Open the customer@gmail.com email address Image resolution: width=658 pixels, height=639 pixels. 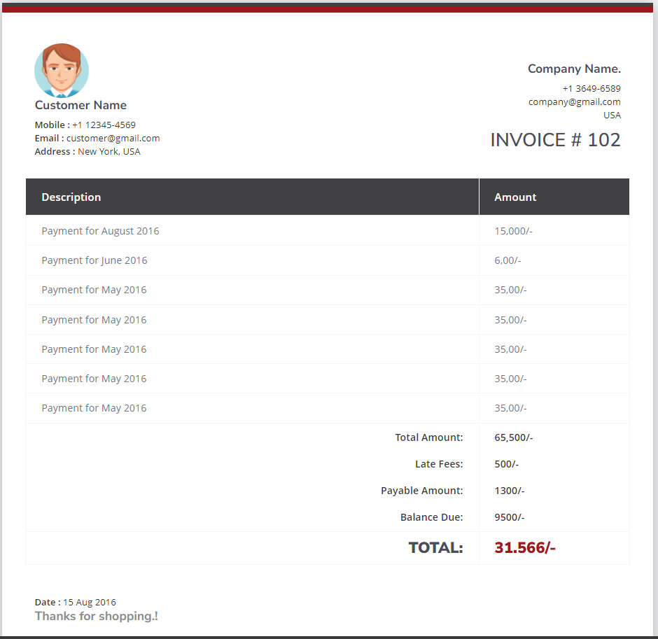coord(113,138)
